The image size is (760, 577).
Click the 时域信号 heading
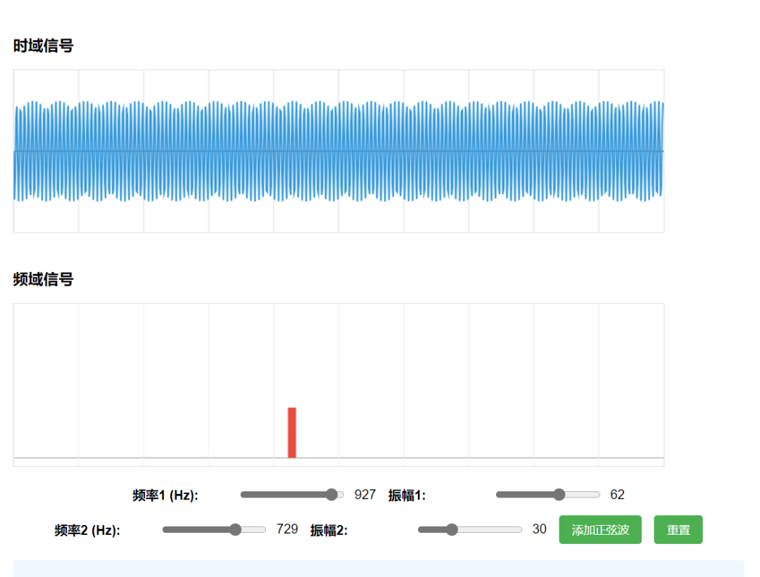[x=44, y=46]
